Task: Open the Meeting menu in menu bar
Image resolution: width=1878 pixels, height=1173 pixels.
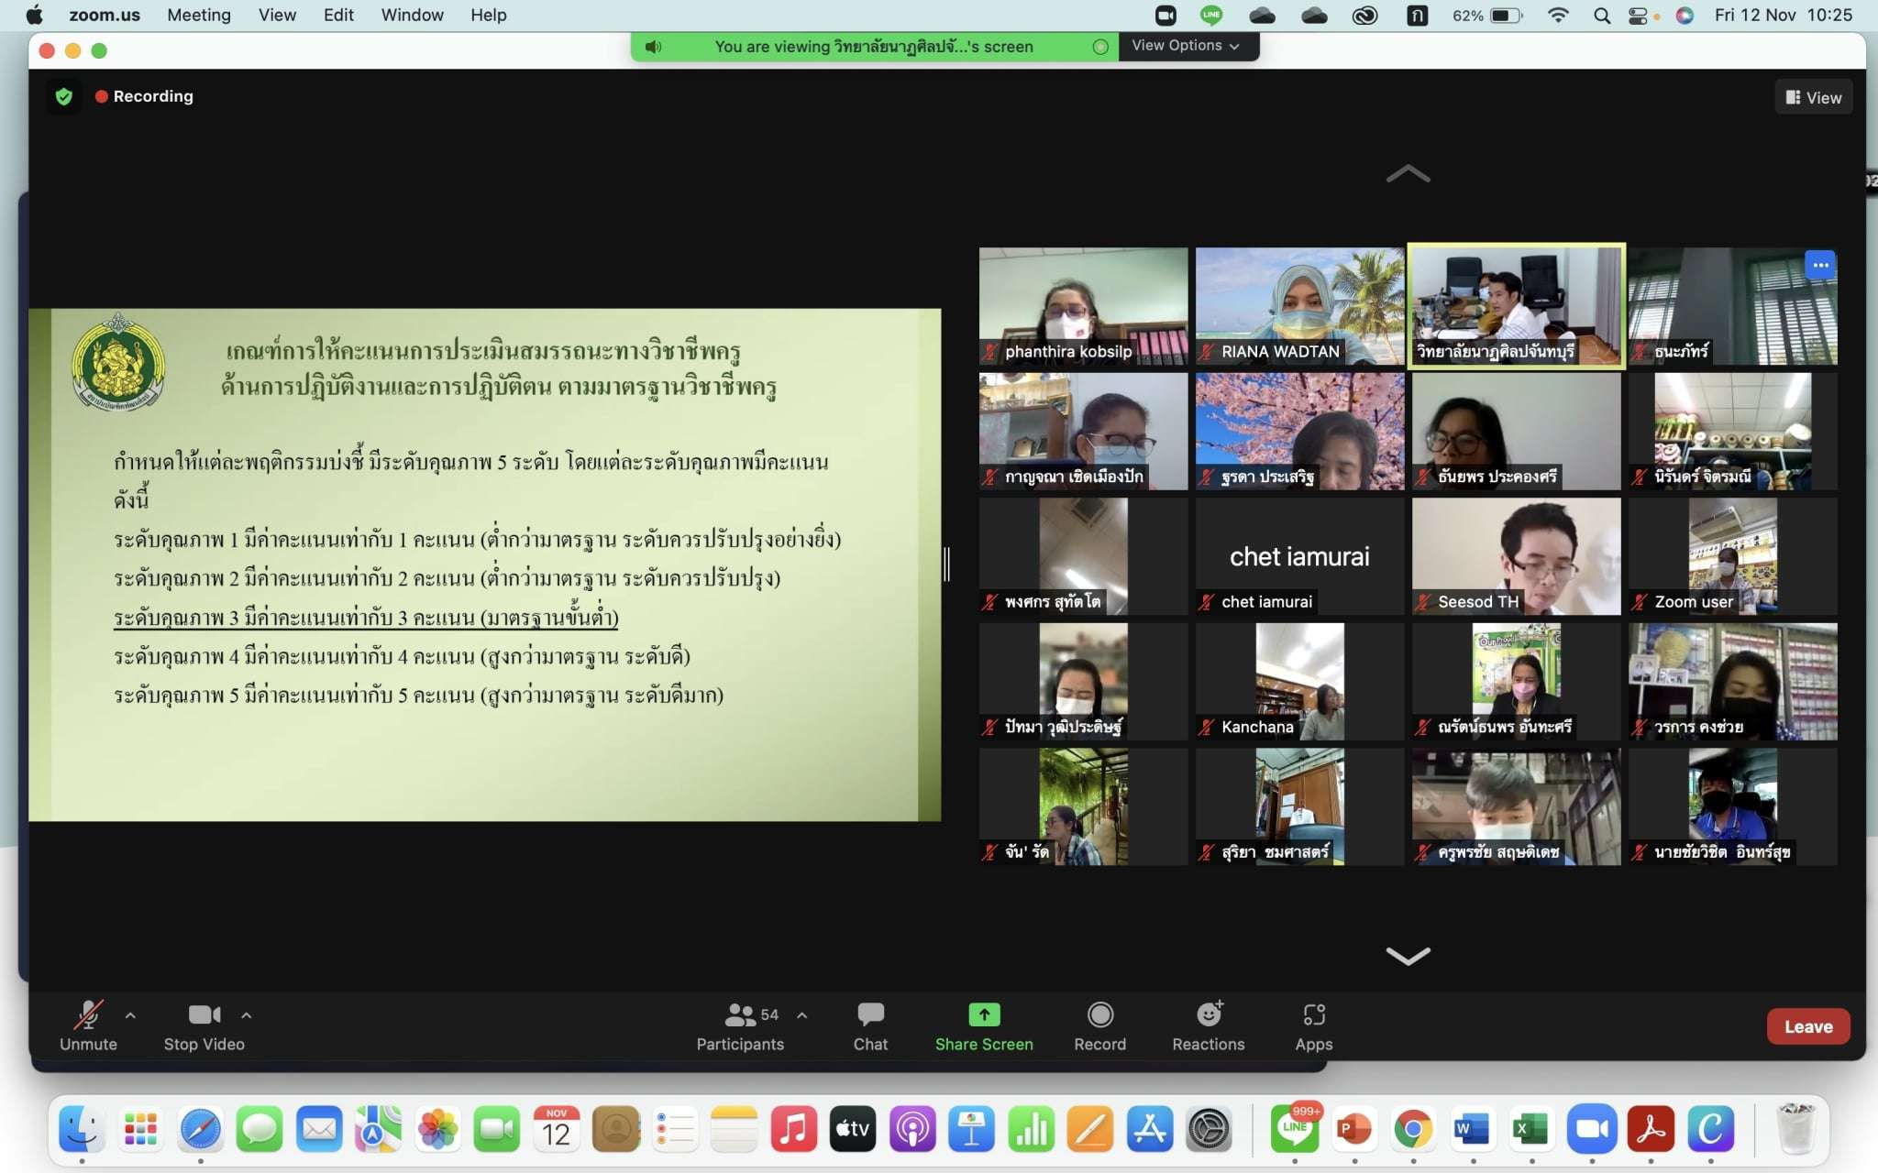Action: tap(198, 15)
